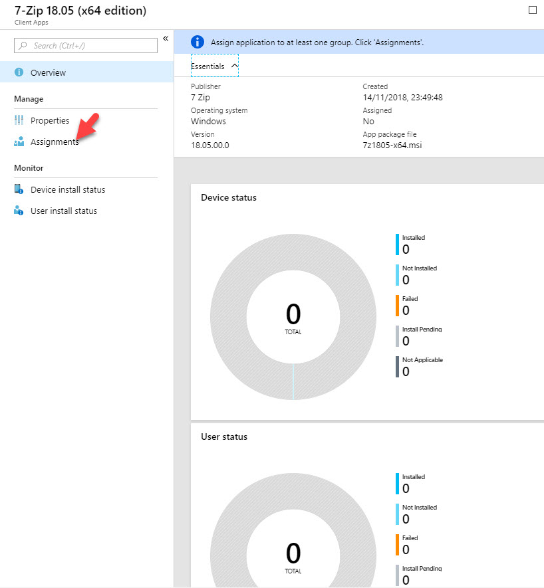Open User install status page
The image size is (544, 588).
[x=64, y=211]
